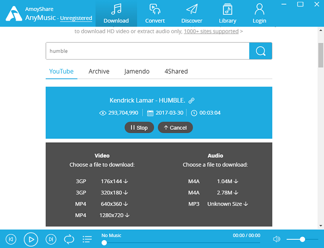Click the 00:00 / 00:00 time display
The height and width of the screenshot is (248, 324).
(247, 235)
